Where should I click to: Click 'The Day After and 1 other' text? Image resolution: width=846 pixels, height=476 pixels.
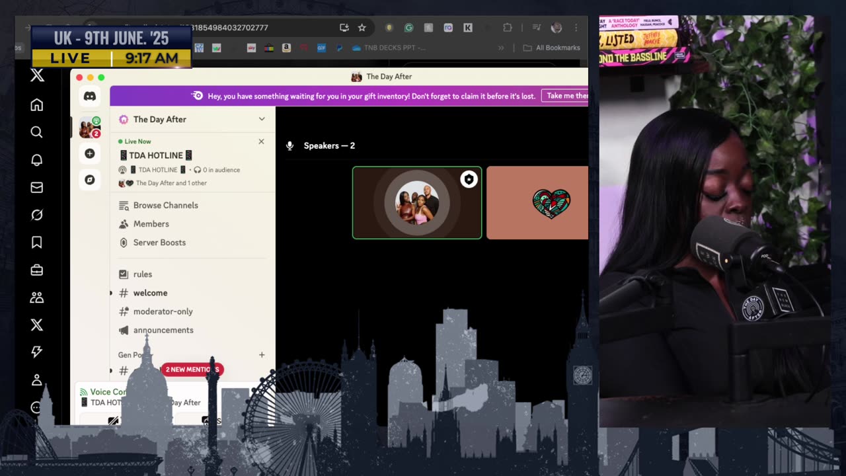coord(171,183)
